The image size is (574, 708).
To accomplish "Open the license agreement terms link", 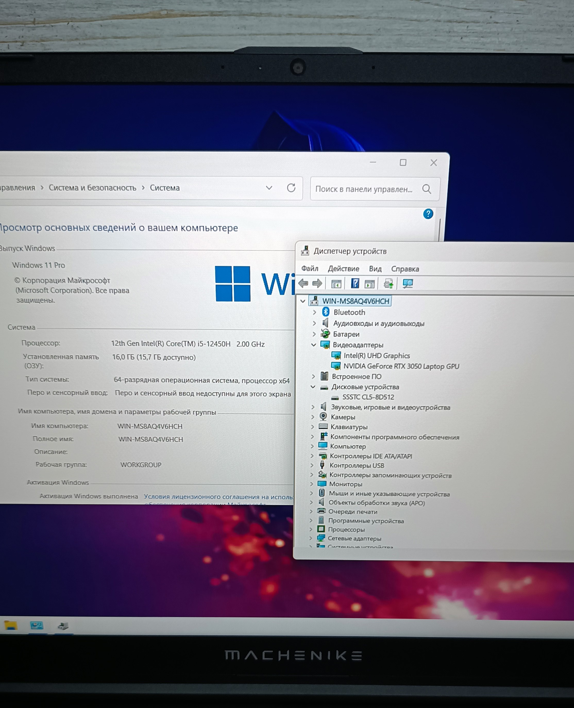I will pos(218,497).
